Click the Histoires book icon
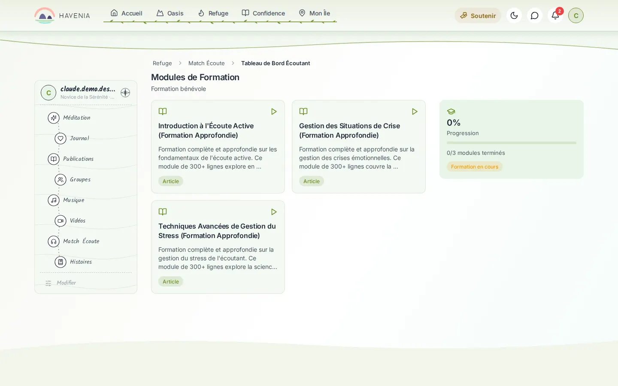 61,262
